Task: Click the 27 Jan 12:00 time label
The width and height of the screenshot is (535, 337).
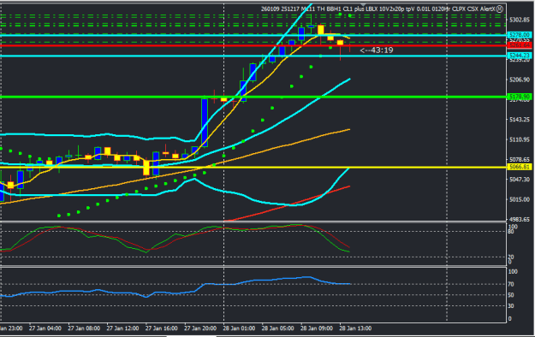Action: pyautogui.click(x=122, y=328)
